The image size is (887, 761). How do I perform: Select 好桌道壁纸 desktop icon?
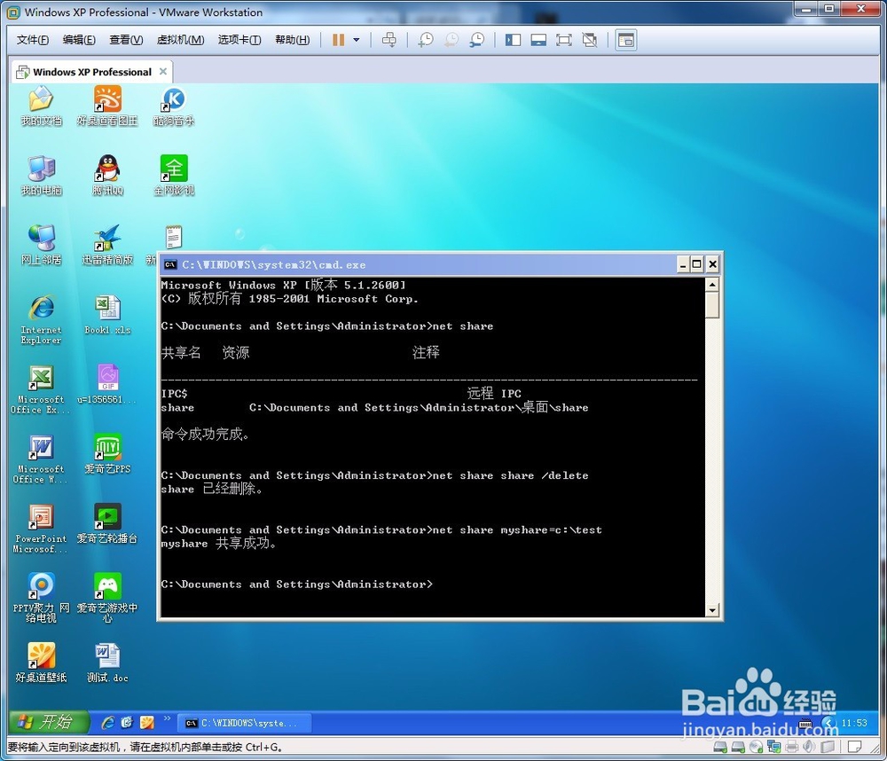[41, 663]
